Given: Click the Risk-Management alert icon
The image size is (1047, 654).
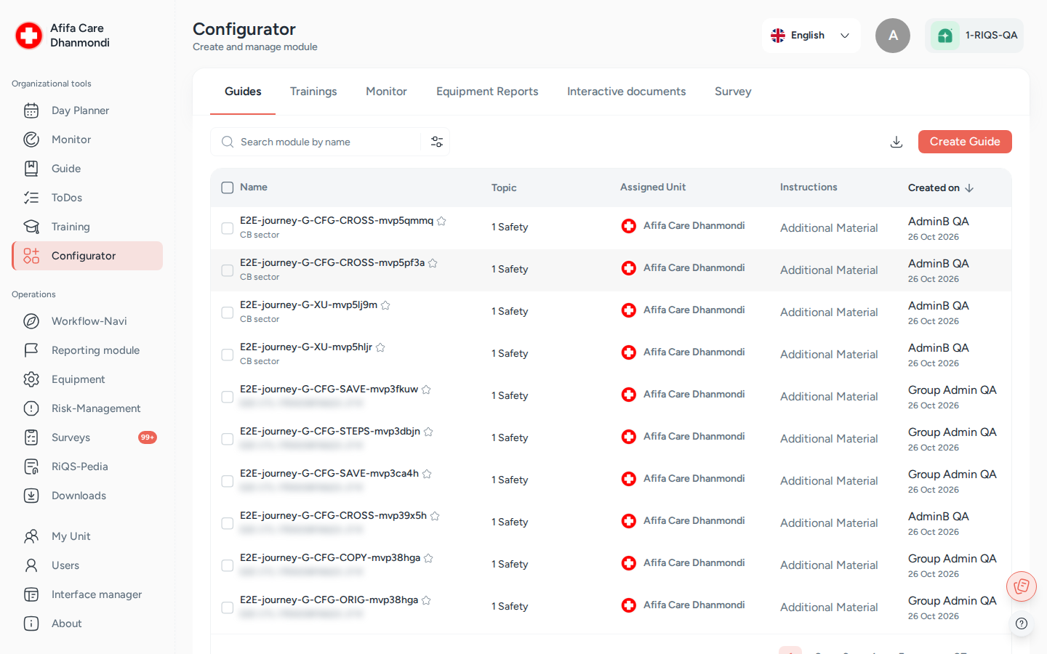Looking at the screenshot, I should click(x=31, y=408).
